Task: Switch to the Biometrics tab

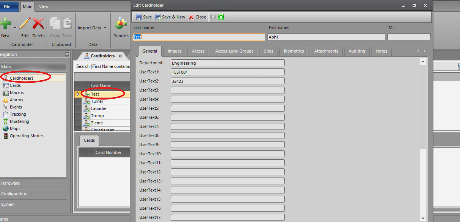Action: pyautogui.click(x=294, y=51)
